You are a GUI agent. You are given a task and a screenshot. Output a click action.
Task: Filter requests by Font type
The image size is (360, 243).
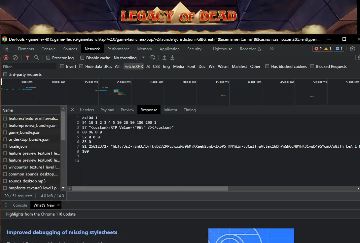tap(191, 66)
